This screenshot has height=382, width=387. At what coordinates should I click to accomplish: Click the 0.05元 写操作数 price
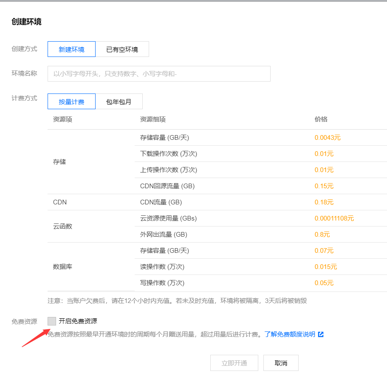pos(323,283)
